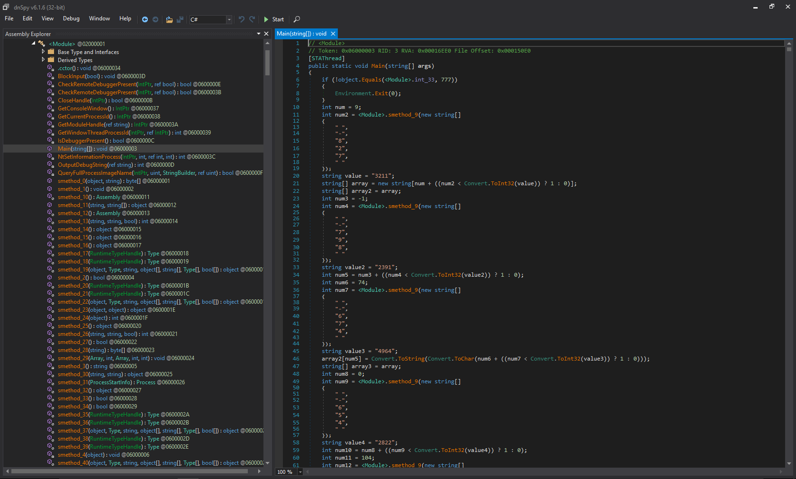Open the Search magnifier icon
The width and height of the screenshot is (796, 479).
tap(297, 19)
